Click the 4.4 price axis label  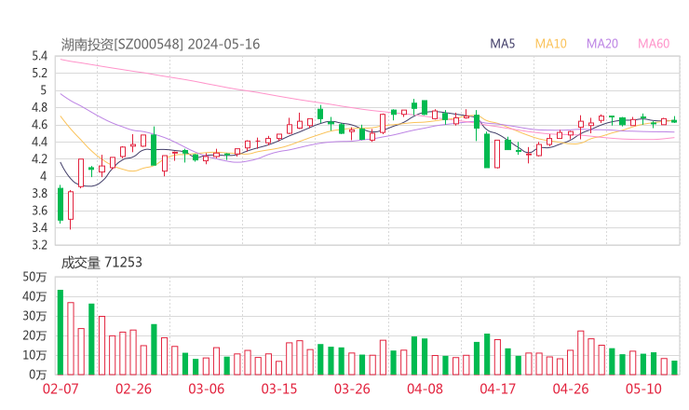coord(39,142)
